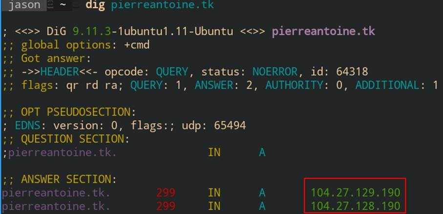Click TTL '299' in the 104.27.128.190 row
The image size is (443, 214).
[166, 206]
